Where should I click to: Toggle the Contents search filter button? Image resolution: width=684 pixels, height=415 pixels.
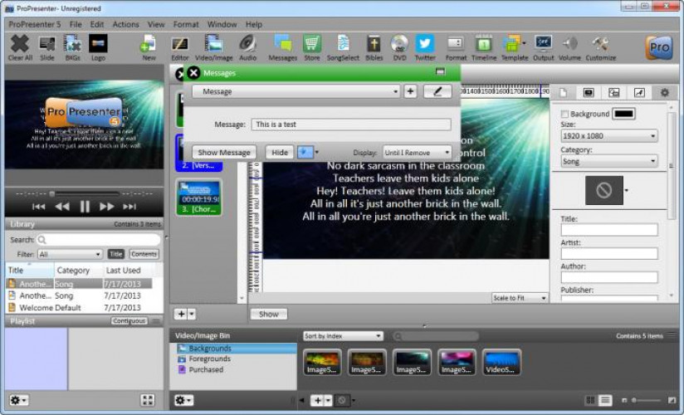144,254
